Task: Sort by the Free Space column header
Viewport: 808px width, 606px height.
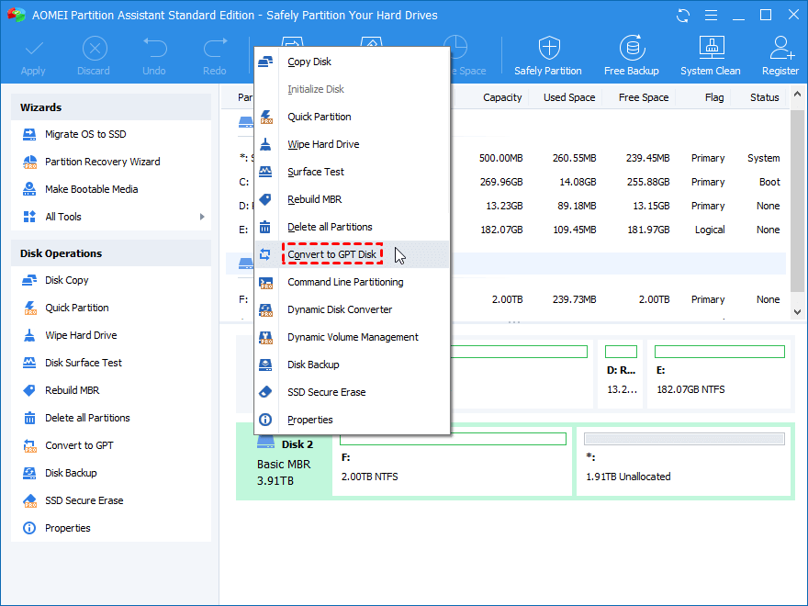Action: 644,97
